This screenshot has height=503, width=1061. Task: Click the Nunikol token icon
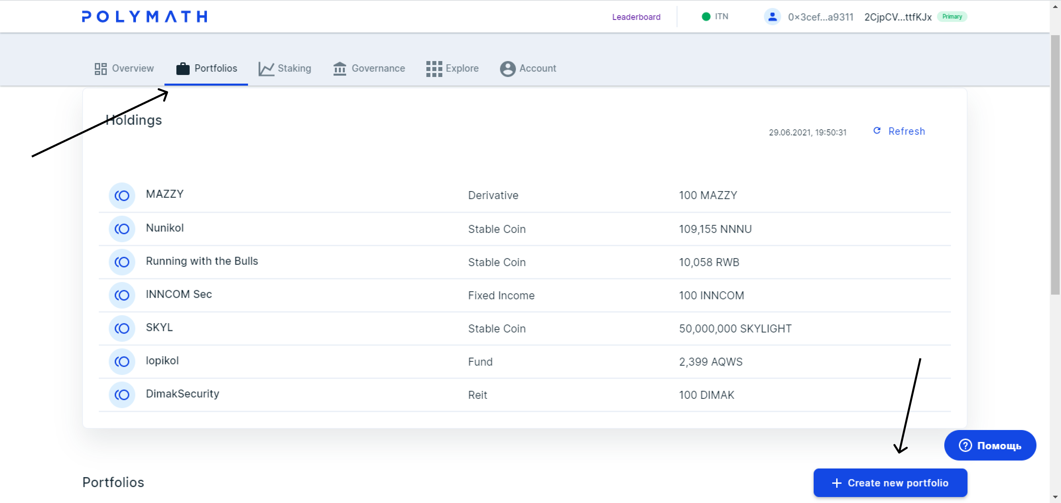[x=122, y=229]
